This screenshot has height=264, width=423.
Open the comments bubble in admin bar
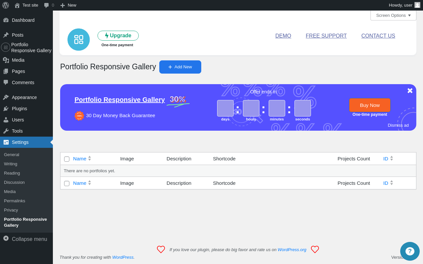(x=47, y=5)
